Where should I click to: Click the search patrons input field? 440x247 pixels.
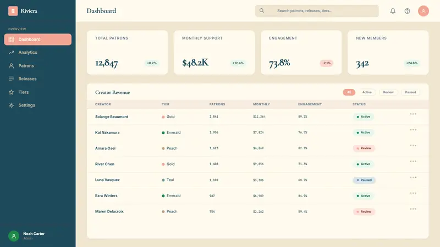click(317, 11)
